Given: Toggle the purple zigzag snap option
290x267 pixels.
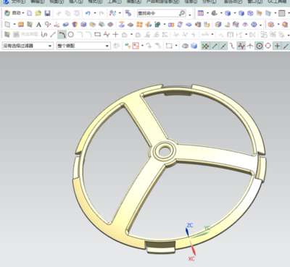Looking at the screenshot, I should pyautogui.click(x=241, y=46).
